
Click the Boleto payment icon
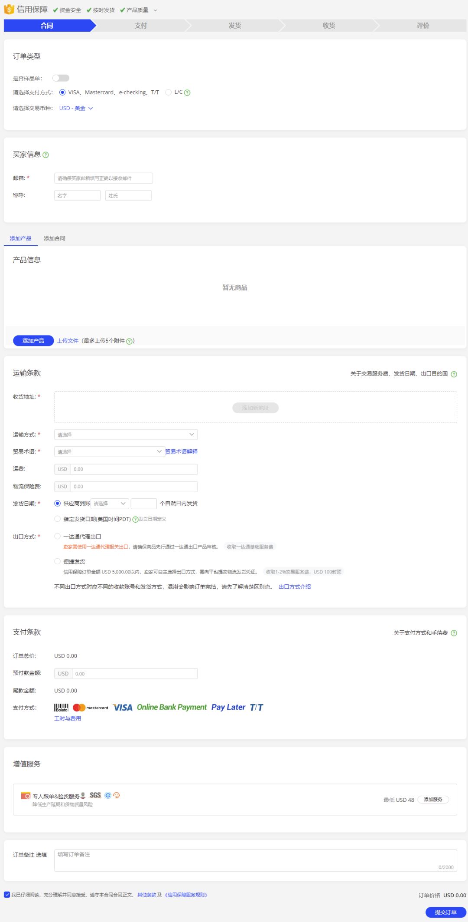coord(61,708)
